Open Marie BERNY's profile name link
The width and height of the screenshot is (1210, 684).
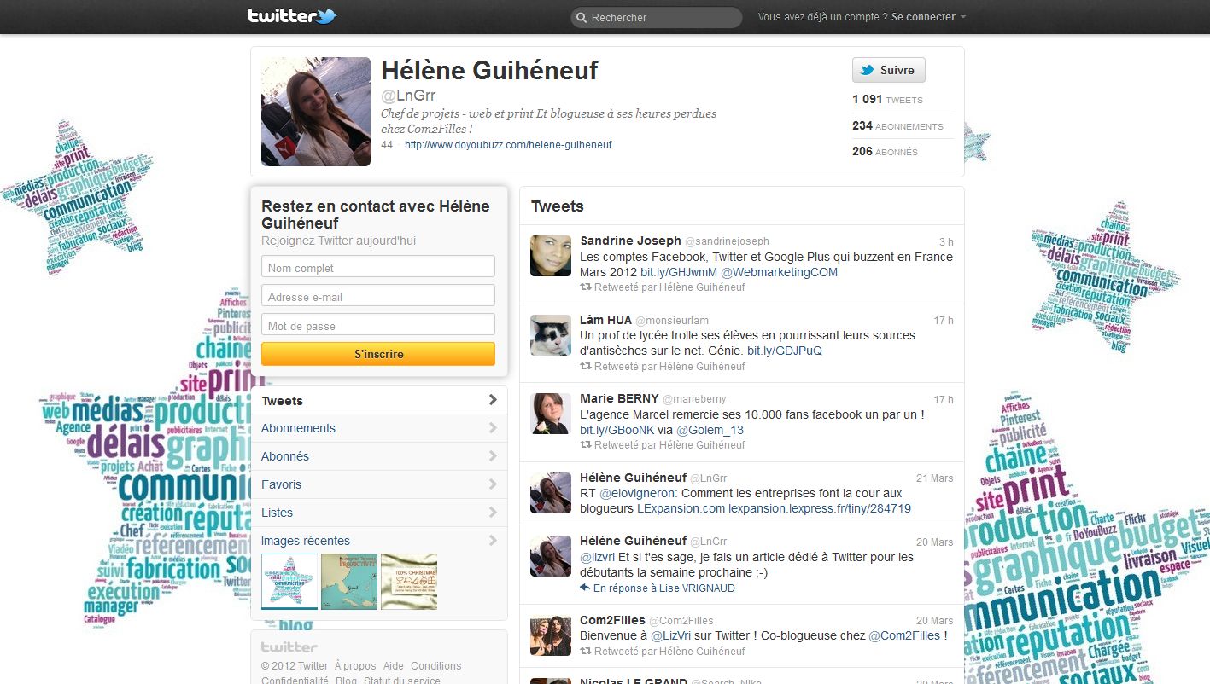click(x=619, y=398)
